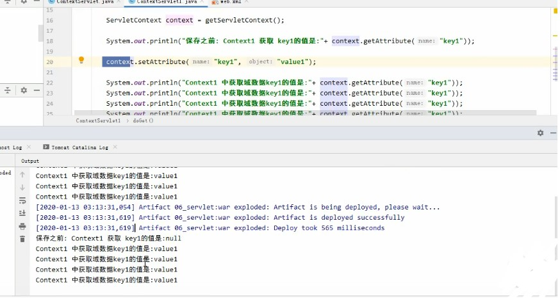The height and width of the screenshot is (303, 560).
Task: Click "Deploy took 565 milliseconds" log line
Action: pos(210,228)
